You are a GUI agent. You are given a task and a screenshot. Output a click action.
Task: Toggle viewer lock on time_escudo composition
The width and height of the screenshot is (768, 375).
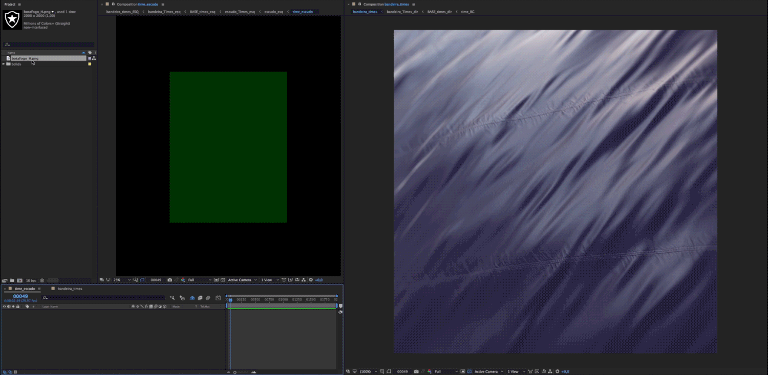coord(113,4)
